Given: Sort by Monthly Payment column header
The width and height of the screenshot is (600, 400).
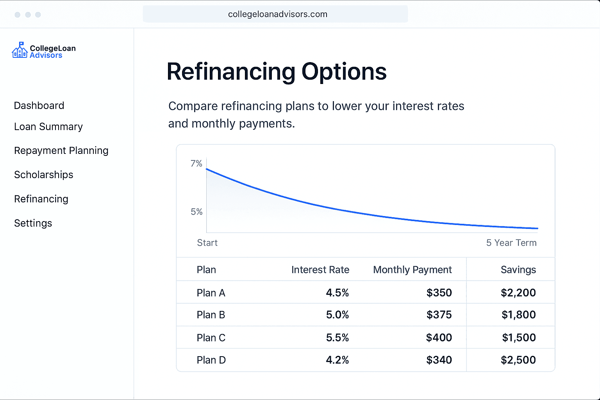Looking at the screenshot, I should [x=412, y=270].
